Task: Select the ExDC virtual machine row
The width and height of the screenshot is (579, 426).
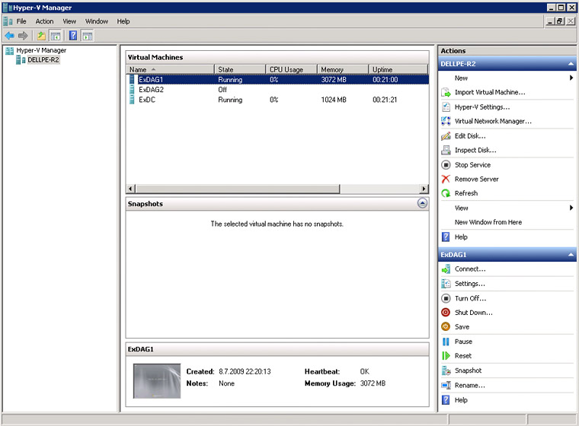Action: coord(277,100)
